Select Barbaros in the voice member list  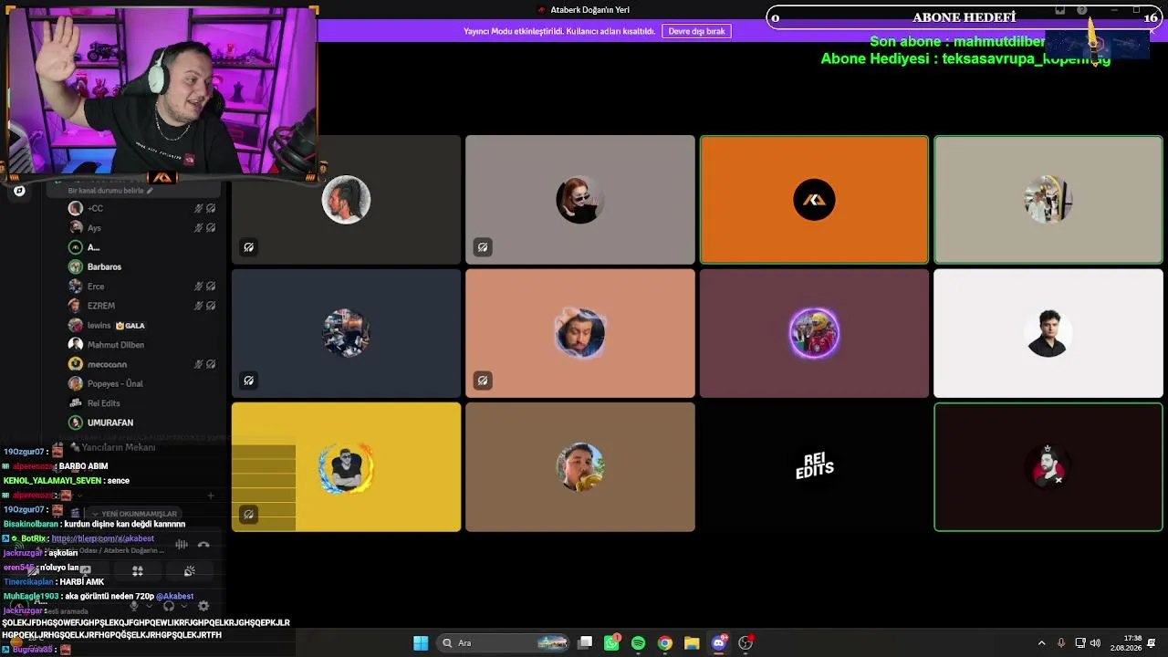click(x=143, y=266)
